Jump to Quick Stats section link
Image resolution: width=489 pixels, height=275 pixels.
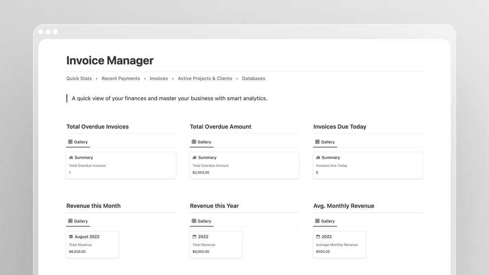[79, 78]
